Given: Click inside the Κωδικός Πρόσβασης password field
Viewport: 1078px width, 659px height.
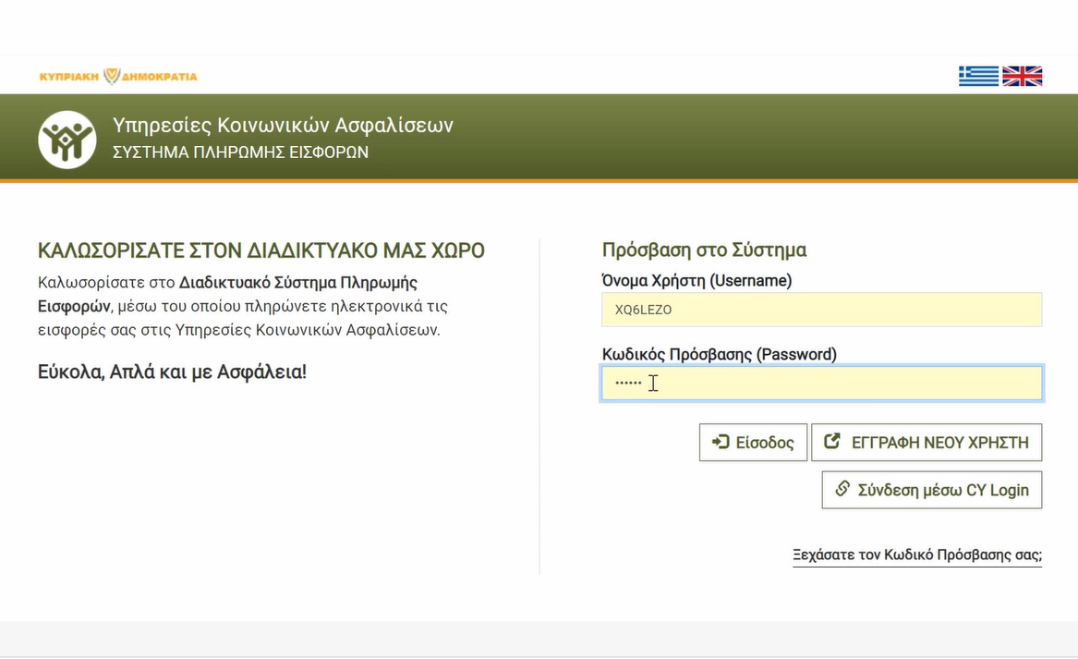Looking at the screenshot, I should tap(821, 383).
